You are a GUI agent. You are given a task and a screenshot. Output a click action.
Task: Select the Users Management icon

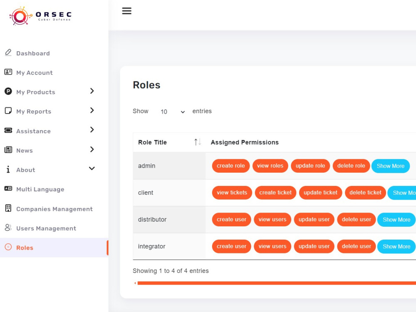(x=8, y=228)
